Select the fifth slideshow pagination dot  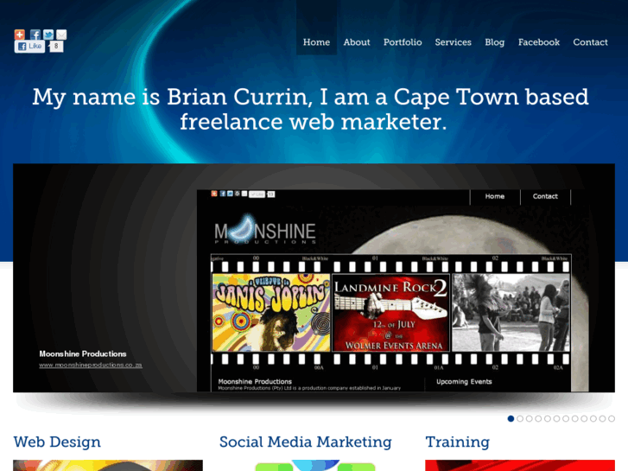click(x=548, y=418)
